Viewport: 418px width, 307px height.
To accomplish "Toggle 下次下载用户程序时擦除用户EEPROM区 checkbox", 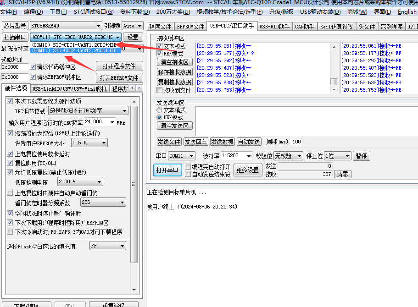I will 10,223.
